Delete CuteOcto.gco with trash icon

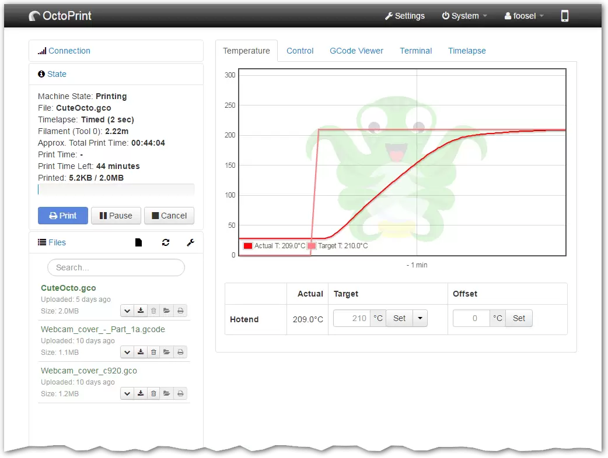153,311
